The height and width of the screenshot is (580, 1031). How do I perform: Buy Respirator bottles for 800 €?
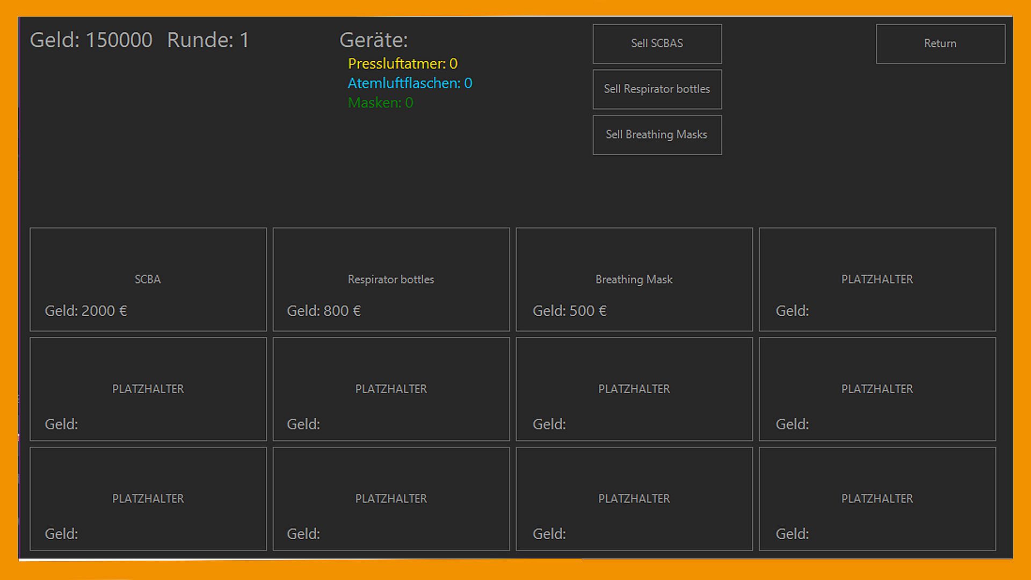(391, 279)
